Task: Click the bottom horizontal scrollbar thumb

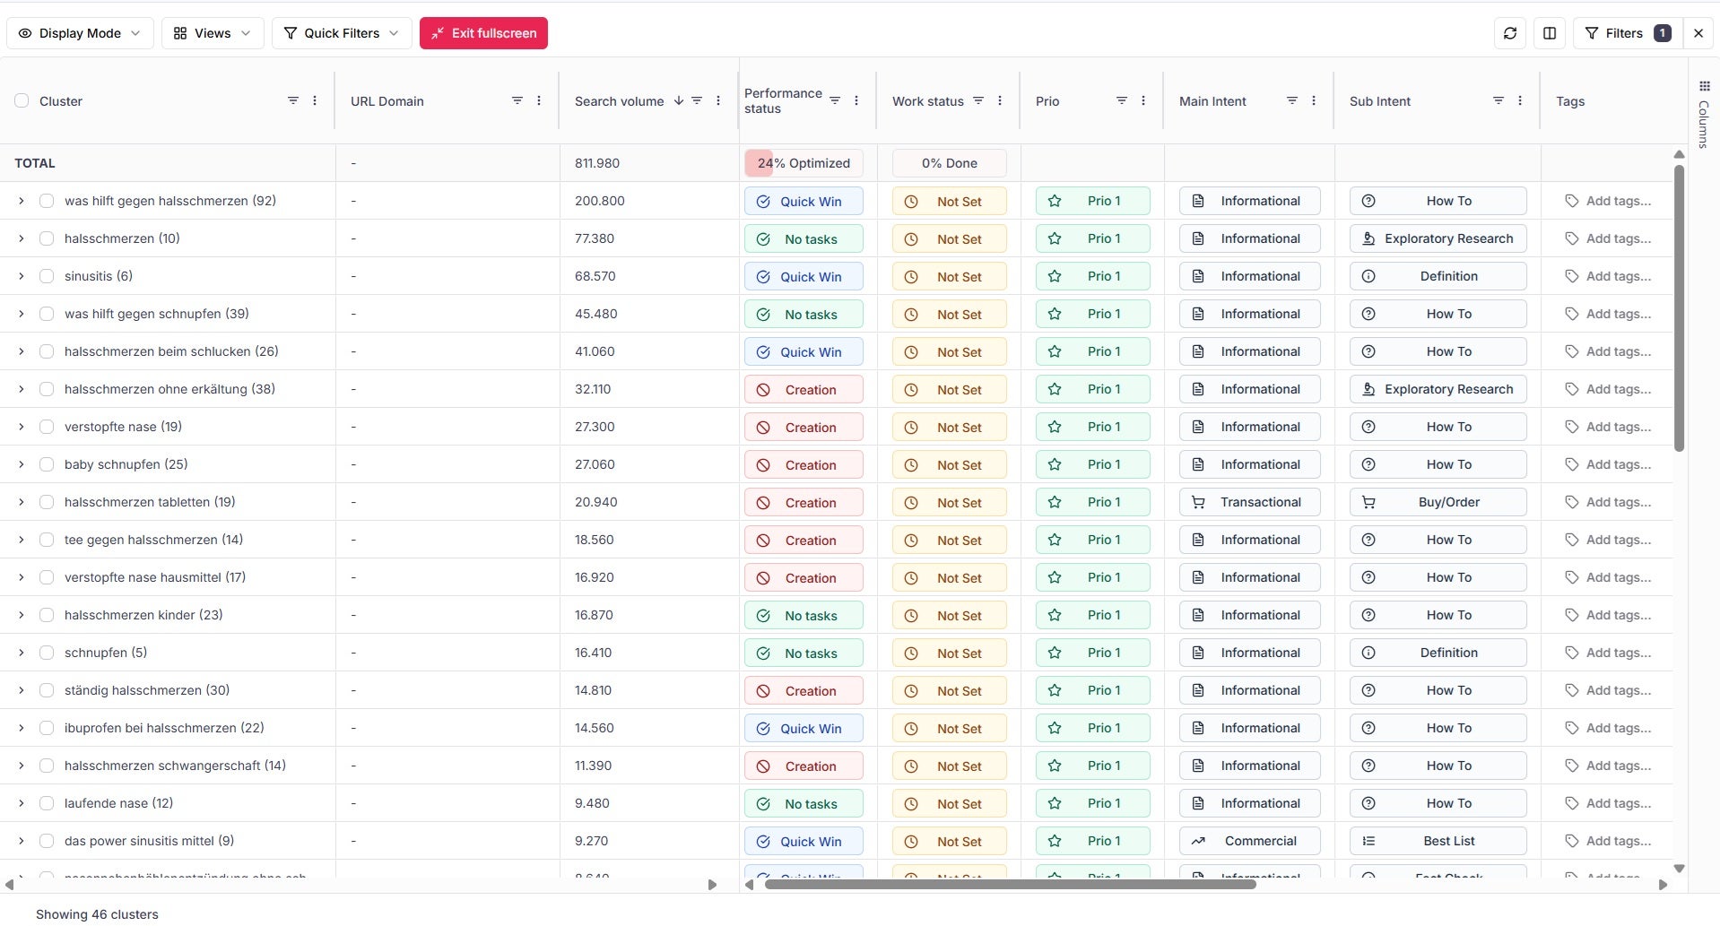Action: coord(1010,885)
